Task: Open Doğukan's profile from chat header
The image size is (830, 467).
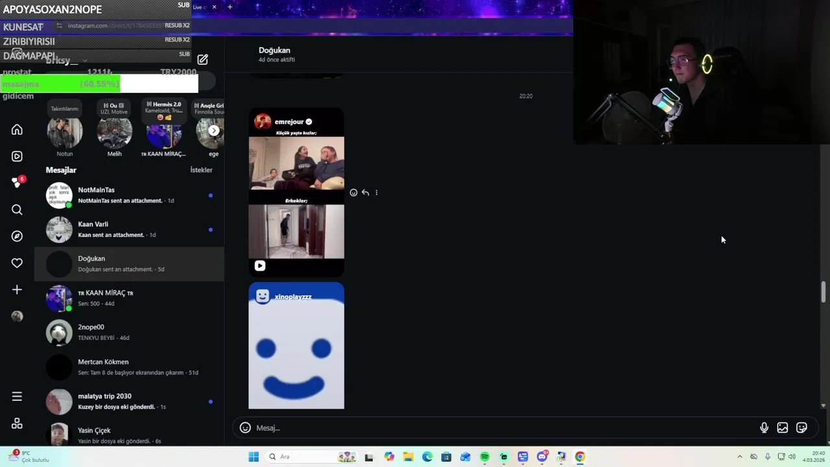Action: pos(274,51)
